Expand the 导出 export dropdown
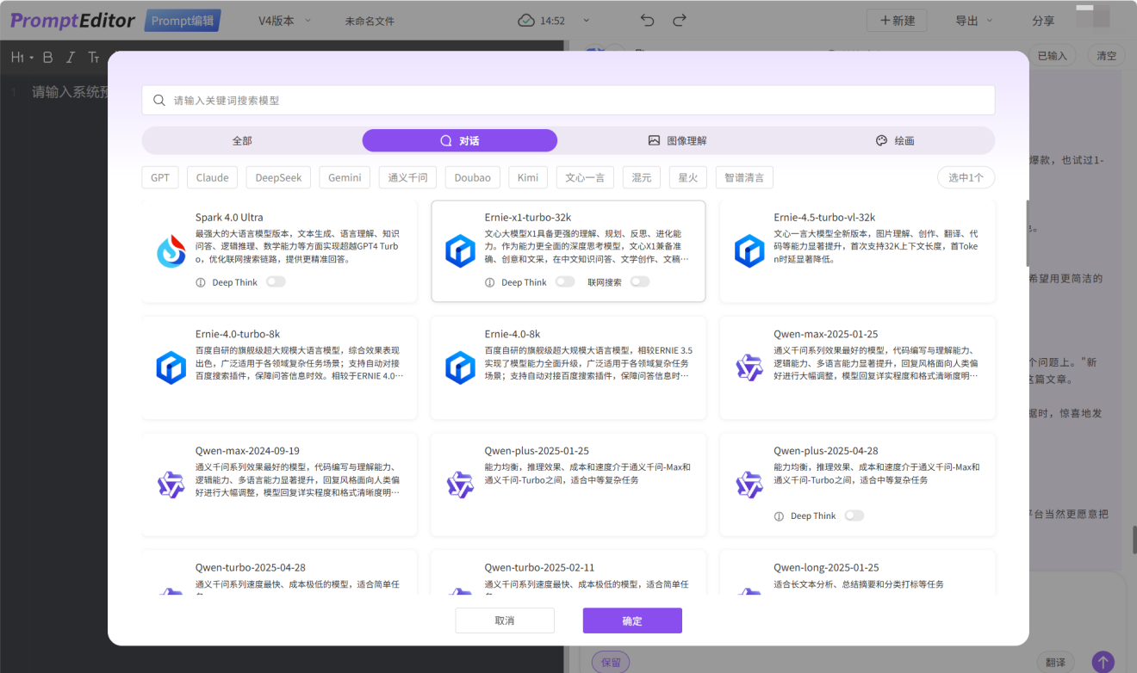 (x=974, y=21)
